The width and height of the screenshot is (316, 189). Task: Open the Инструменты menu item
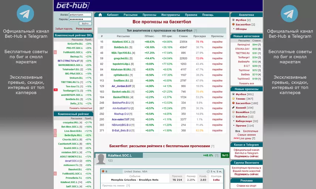(x=171, y=15)
